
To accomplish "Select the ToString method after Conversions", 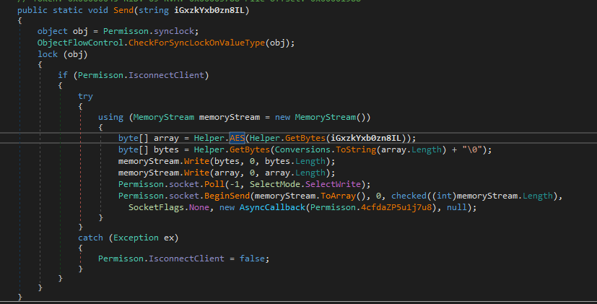I will pyautogui.click(x=356, y=149).
